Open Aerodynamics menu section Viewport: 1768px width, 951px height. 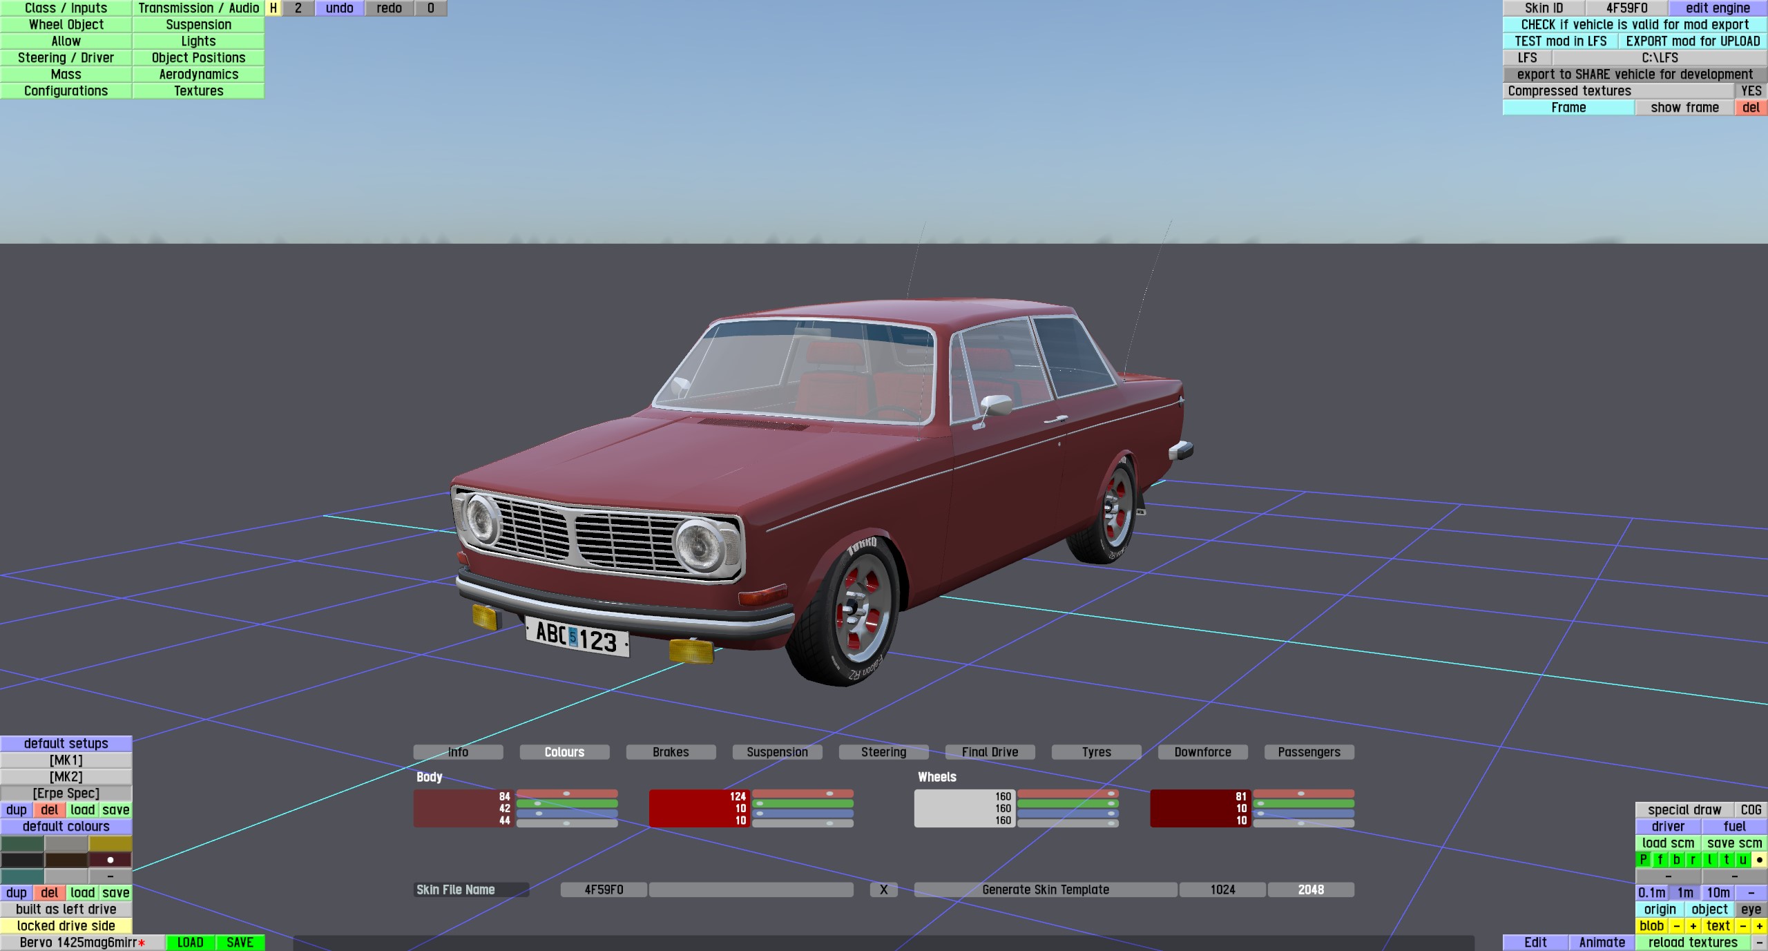(x=198, y=75)
